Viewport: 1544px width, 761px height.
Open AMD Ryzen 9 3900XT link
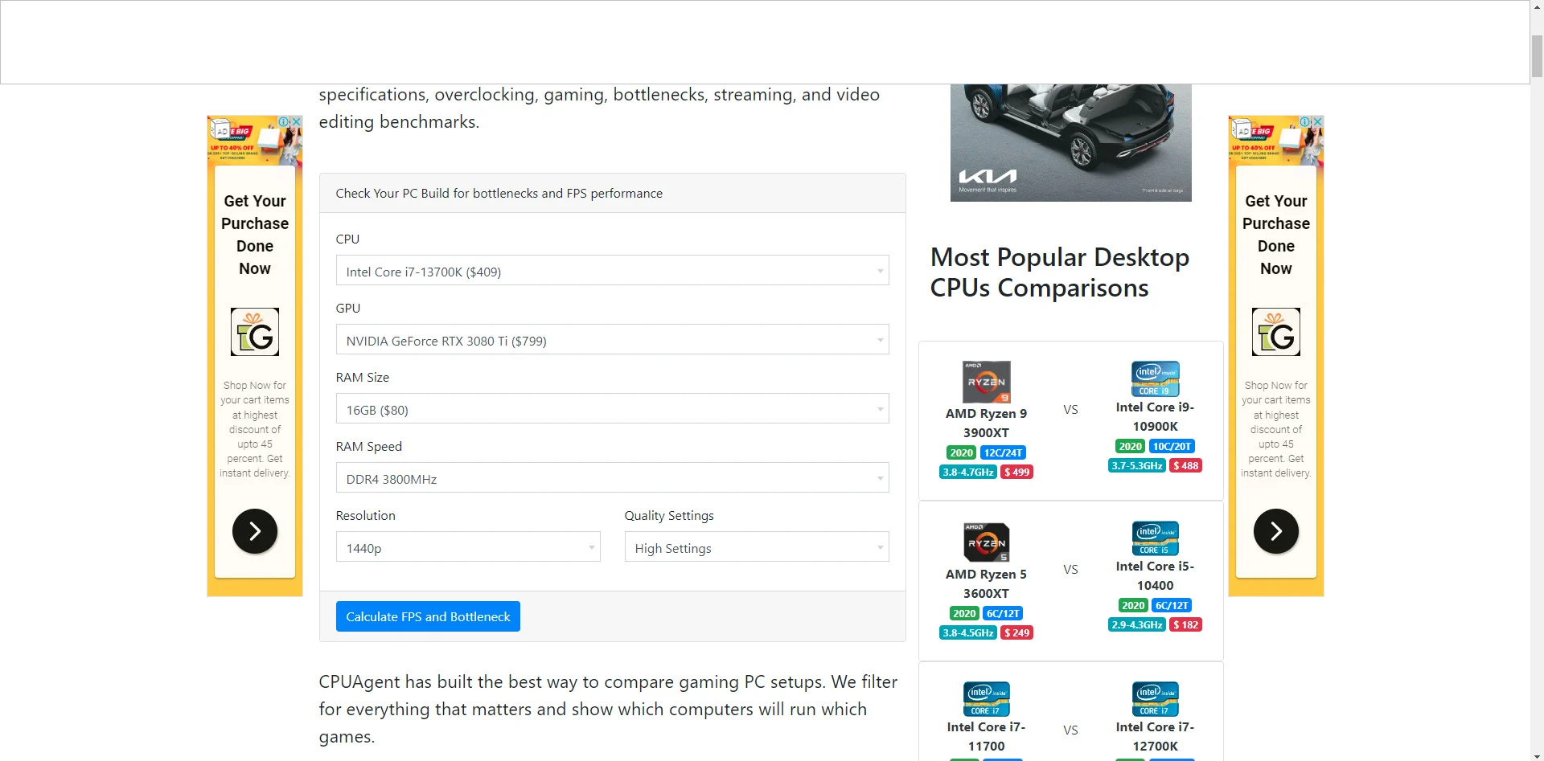(x=986, y=423)
